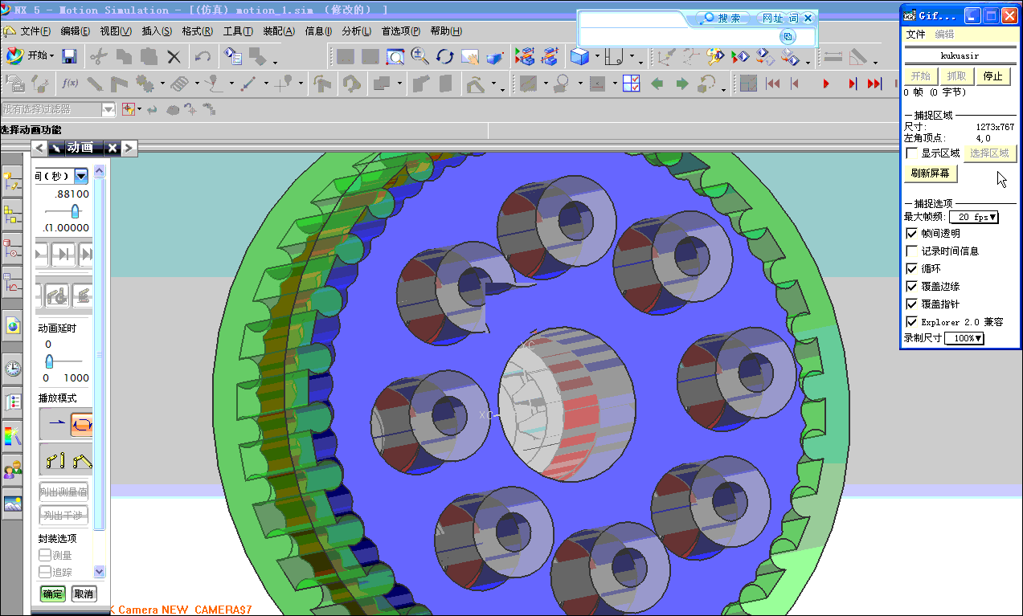The width and height of the screenshot is (1023, 616).
Task: Click the checklist grid icon in motion toolbar
Action: coord(631,83)
